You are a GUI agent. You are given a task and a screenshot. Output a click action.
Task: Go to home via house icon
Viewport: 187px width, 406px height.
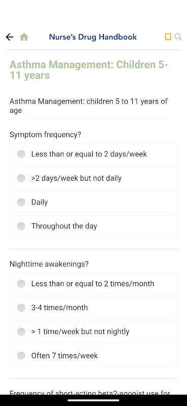[x=24, y=37]
